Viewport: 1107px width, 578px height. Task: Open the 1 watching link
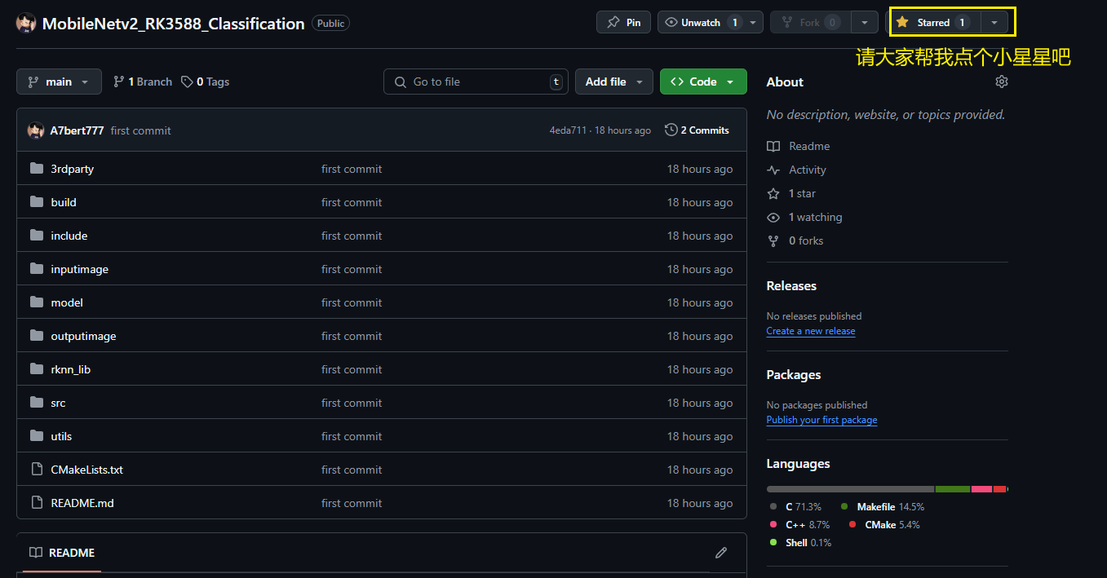click(x=815, y=217)
